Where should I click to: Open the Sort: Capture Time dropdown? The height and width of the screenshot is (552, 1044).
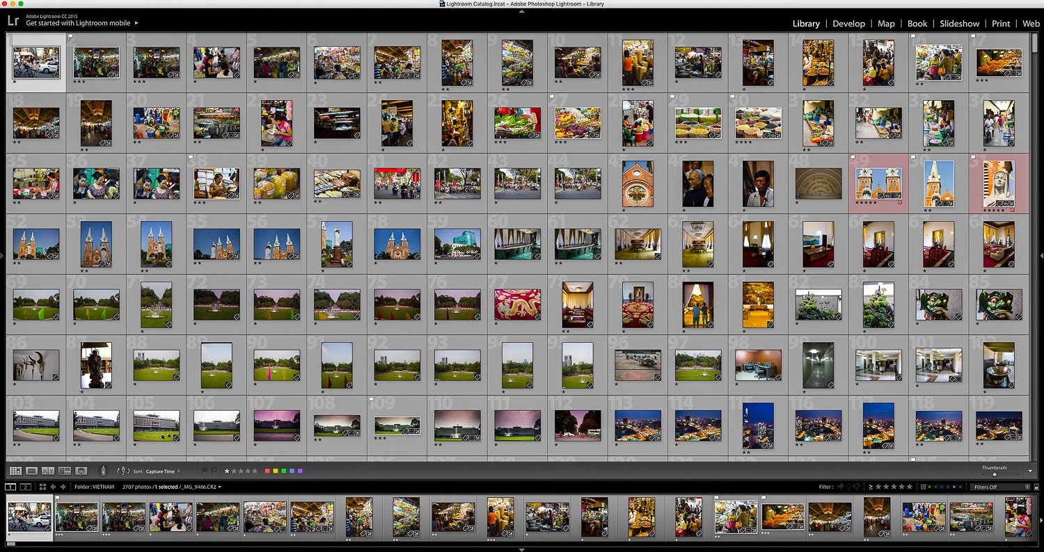[161, 471]
